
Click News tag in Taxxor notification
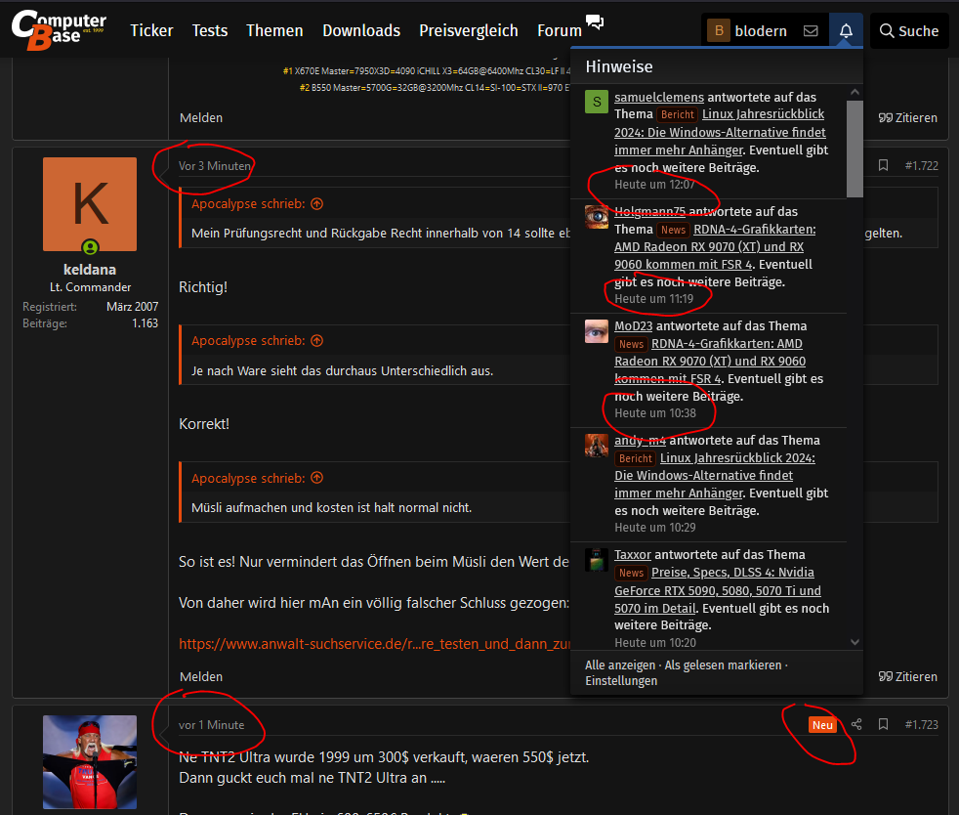pyautogui.click(x=631, y=573)
